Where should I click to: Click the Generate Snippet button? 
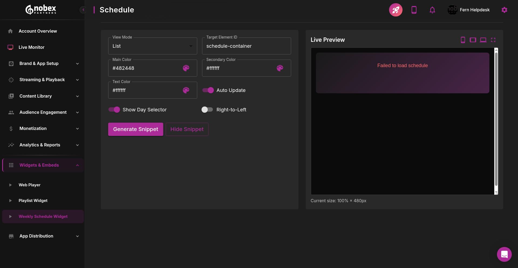(x=135, y=129)
